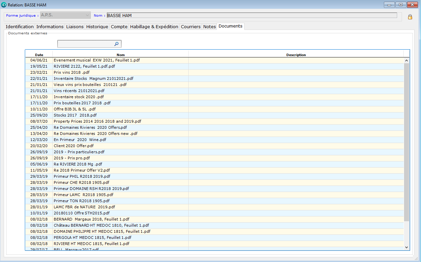Open the Notes tab
This screenshot has width=421, height=262.
pos(209,27)
